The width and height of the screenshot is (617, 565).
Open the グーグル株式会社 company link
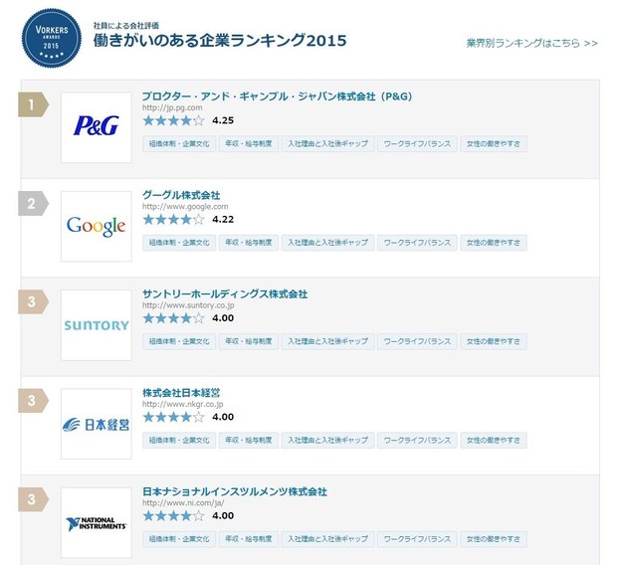pyautogui.click(x=181, y=195)
